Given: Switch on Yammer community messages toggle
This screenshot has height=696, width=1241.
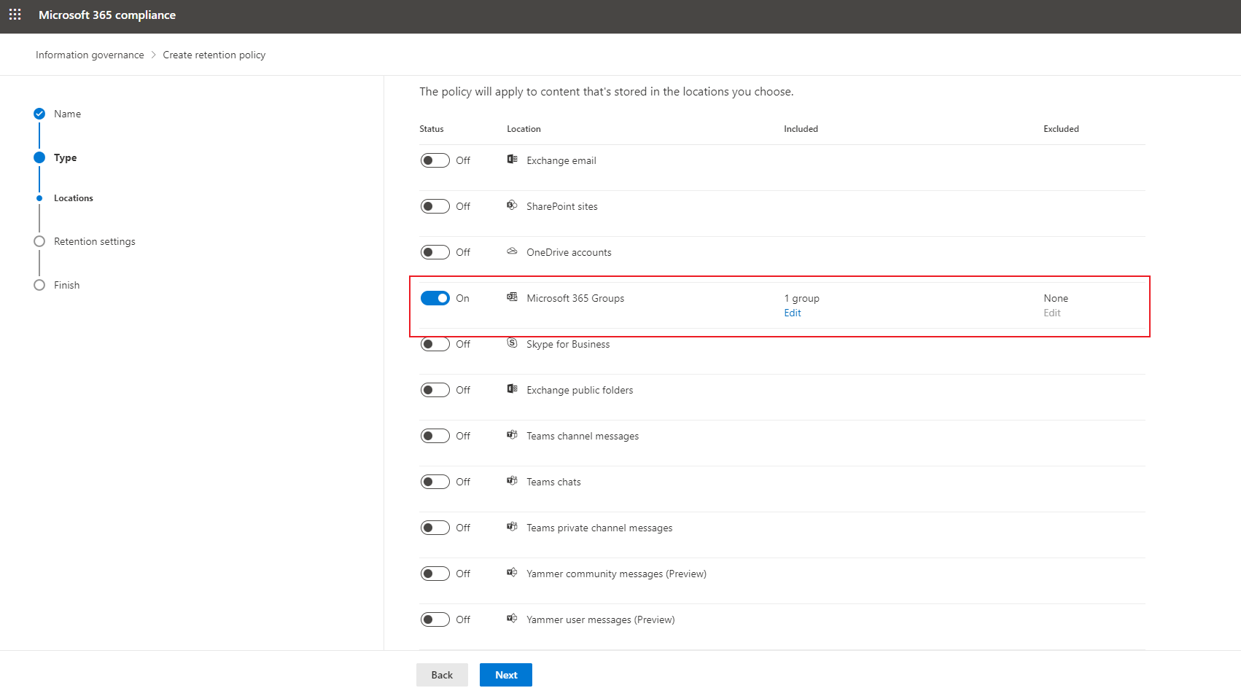Looking at the screenshot, I should (435, 574).
